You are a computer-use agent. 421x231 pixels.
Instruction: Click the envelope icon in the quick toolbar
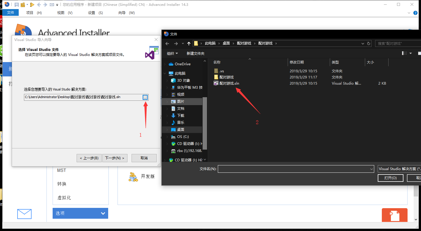(x=52, y=5)
